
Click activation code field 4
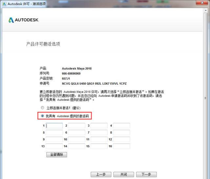point(121,126)
